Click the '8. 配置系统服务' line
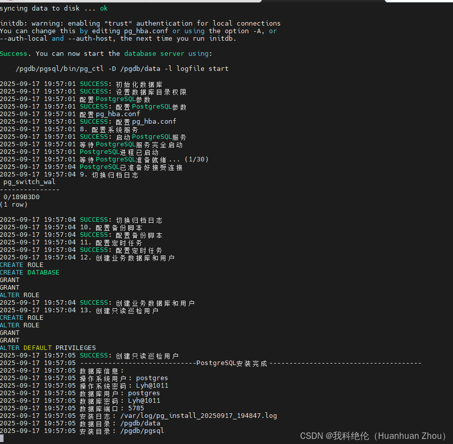 click(69, 129)
